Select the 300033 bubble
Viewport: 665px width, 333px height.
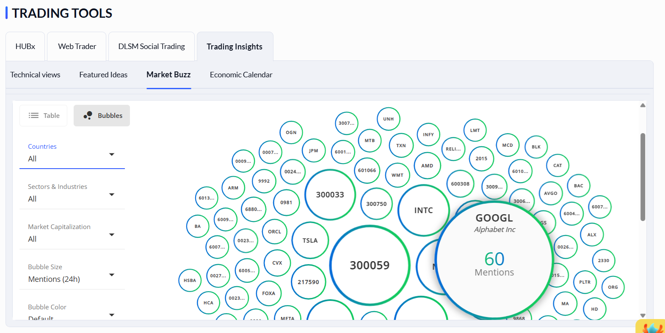click(330, 194)
